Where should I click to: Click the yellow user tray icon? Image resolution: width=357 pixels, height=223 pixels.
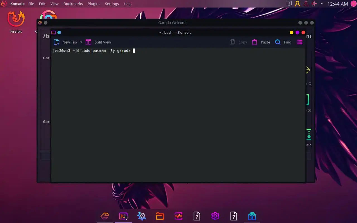(x=298, y=4)
